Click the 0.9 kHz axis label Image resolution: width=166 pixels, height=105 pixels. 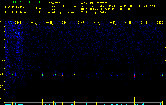coord(2,60)
